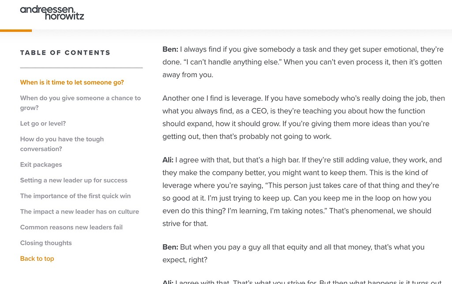Viewport: 452px width, 284px height.
Task: Click the 'TABLE OF CONTENTS' heading
Action: click(x=65, y=52)
